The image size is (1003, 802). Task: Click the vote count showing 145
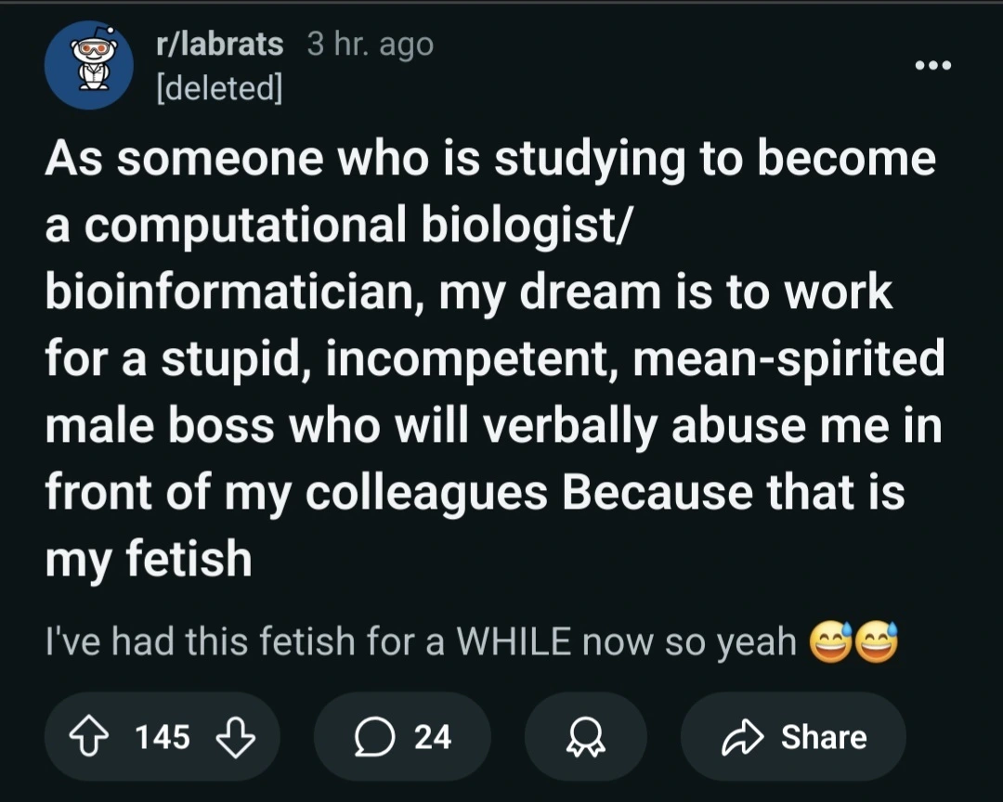point(161,737)
